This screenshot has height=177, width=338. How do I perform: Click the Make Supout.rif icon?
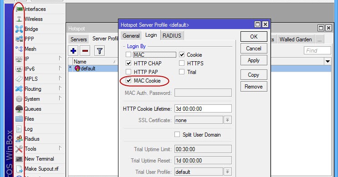point(19,169)
